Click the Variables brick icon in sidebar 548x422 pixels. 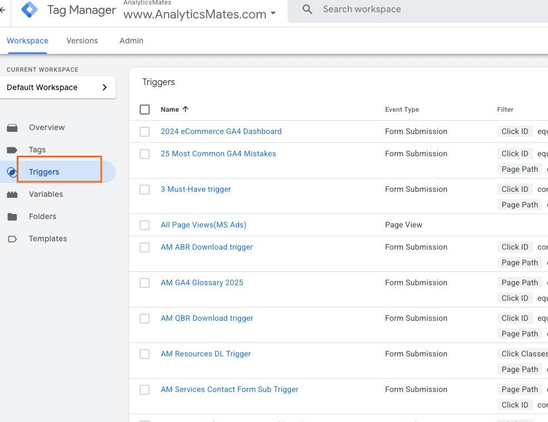click(x=12, y=195)
